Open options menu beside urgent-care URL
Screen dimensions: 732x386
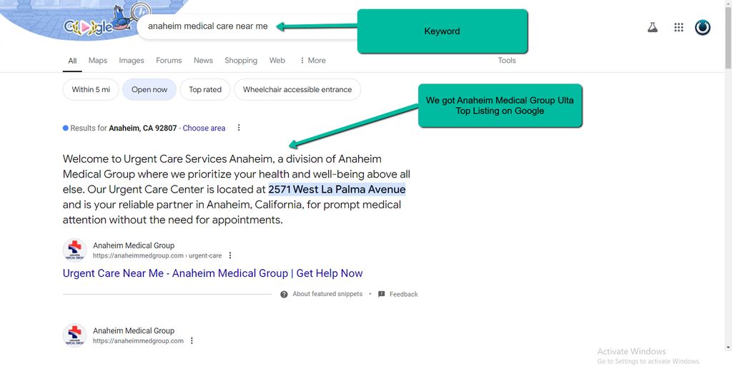[x=229, y=255]
